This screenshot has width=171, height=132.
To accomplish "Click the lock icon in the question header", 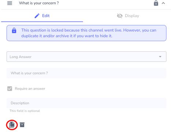I will tap(156, 3).
